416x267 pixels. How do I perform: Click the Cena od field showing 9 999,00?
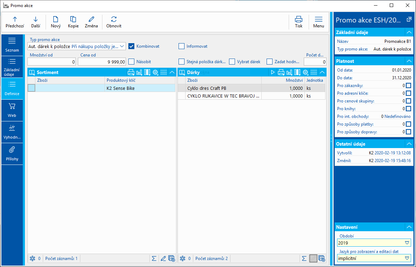102,62
